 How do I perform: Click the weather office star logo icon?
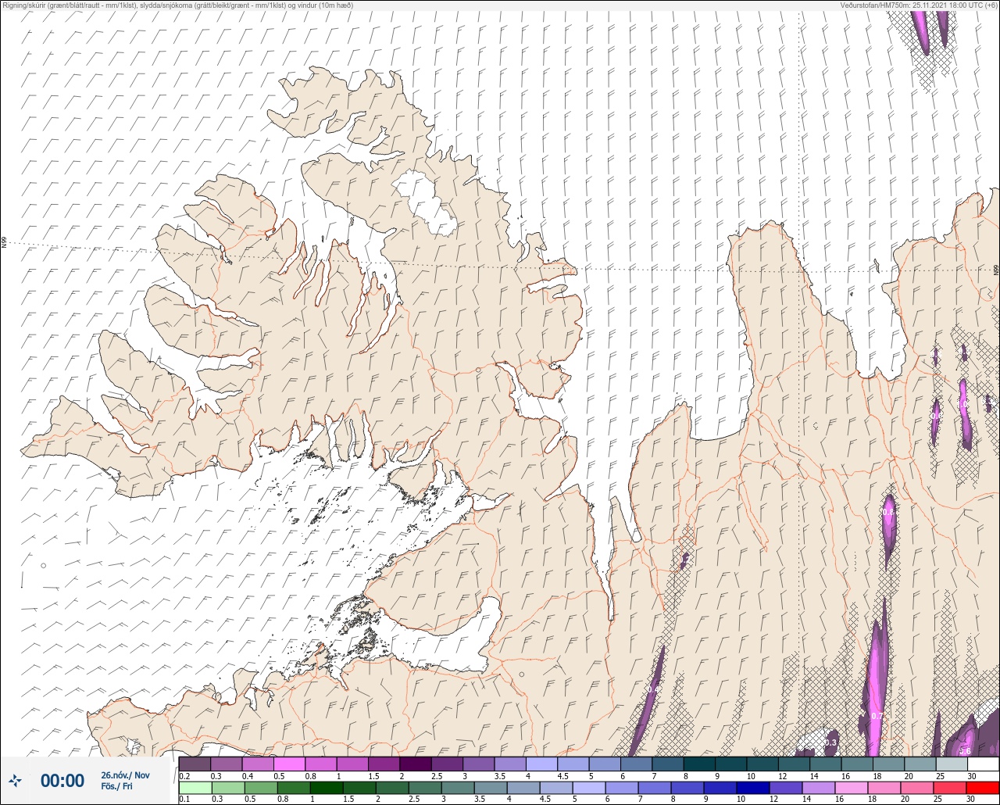coord(15,780)
